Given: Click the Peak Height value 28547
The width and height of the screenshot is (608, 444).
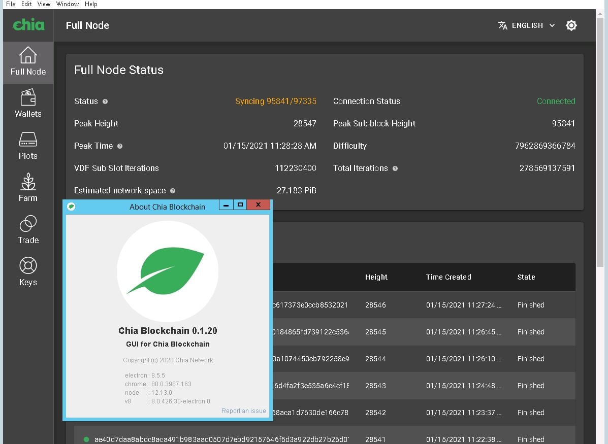Looking at the screenshot, I should pos(305,124).
